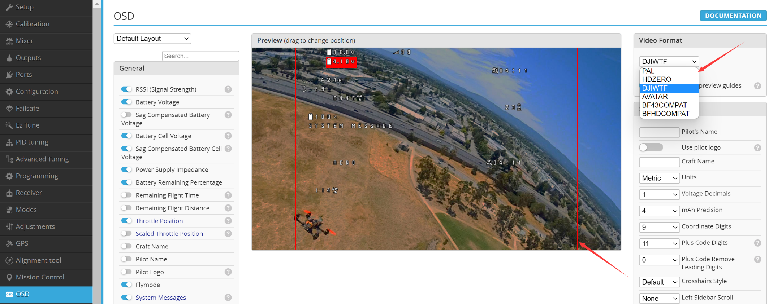Click the Mission Control pin icon

pos(9,277)
